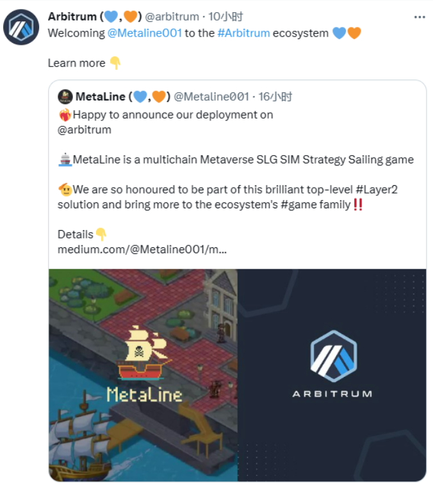This screenshot has width=433, height=489.
Task: Click the @arbitrum handle in tweet header
Action: [x=172, y=17]
